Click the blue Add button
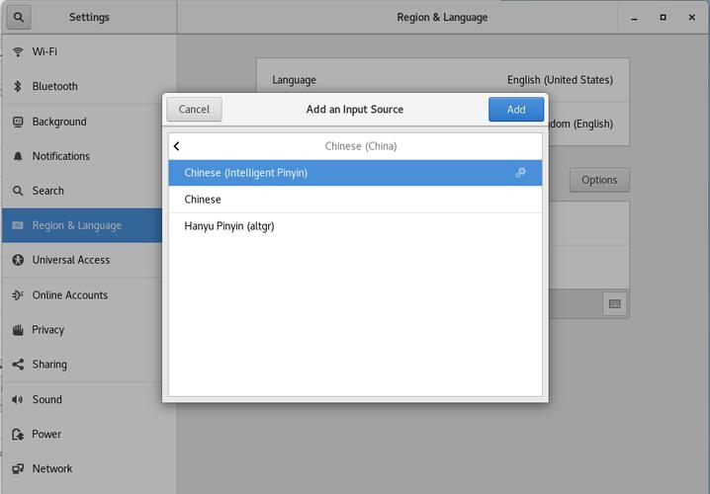 [x=516, y=109]
